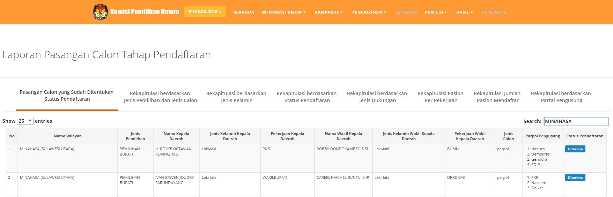This screenshot has height=197, width=613.
Task: Open Rekapitulasi berdasarkan Partai Pengusung tab
Action: click(x=561, y=97)
